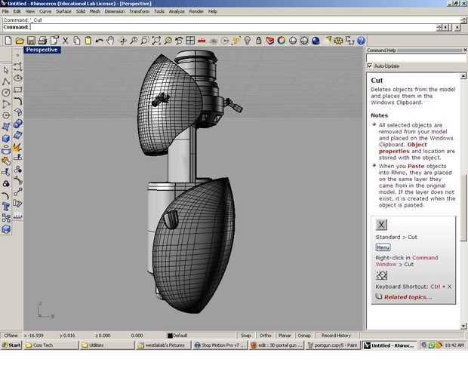Select the Text T tool in sidebar

click(x=6, y=207)
